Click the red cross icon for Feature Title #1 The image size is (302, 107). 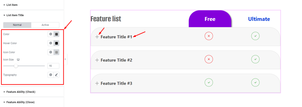209,36
